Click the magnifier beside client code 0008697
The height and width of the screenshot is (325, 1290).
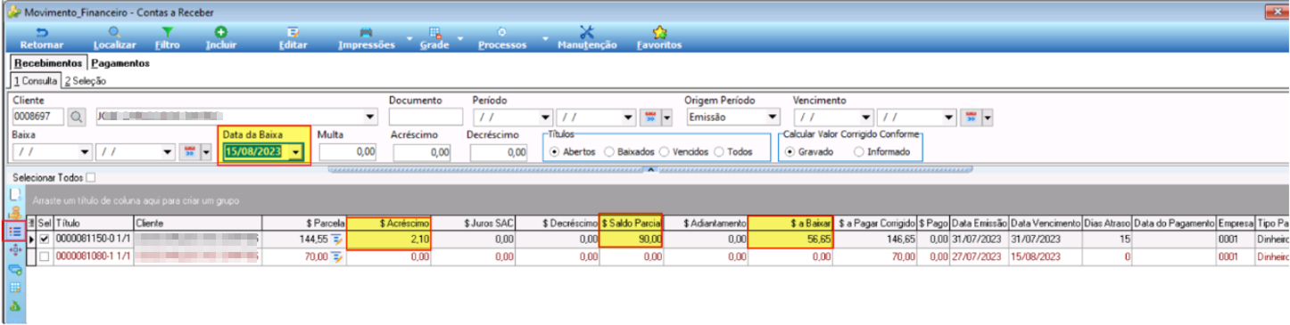(77, 117)
